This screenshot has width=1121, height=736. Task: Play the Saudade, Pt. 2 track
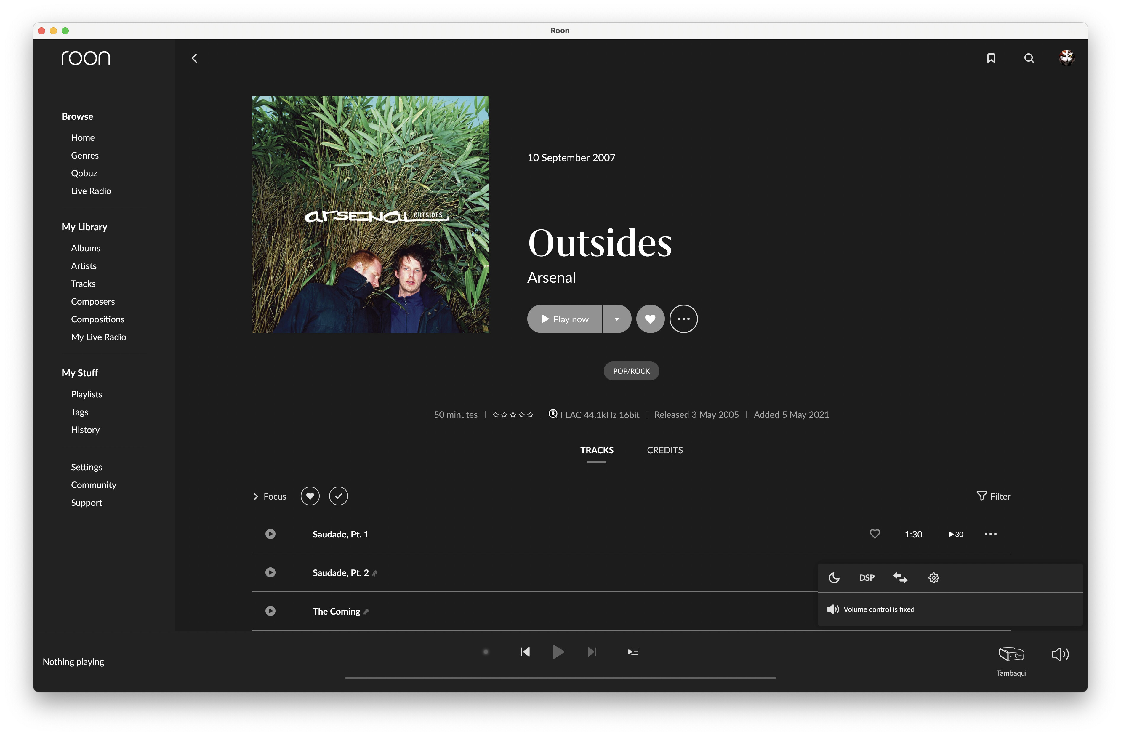click(x=270, y=572)
